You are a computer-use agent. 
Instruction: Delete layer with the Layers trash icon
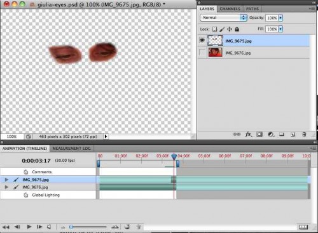click(304, 134)
